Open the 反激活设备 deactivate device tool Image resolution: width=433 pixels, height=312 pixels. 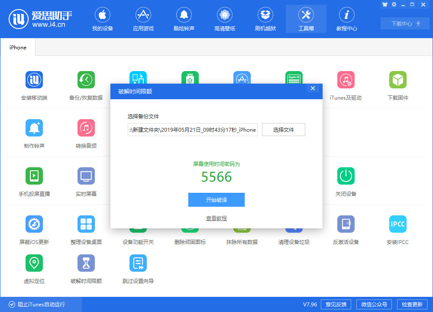pyautogui.click(x=346, y=224)
